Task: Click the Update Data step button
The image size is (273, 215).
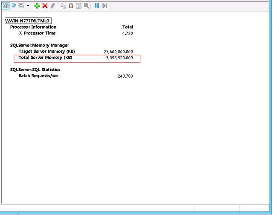Action: 105,6
